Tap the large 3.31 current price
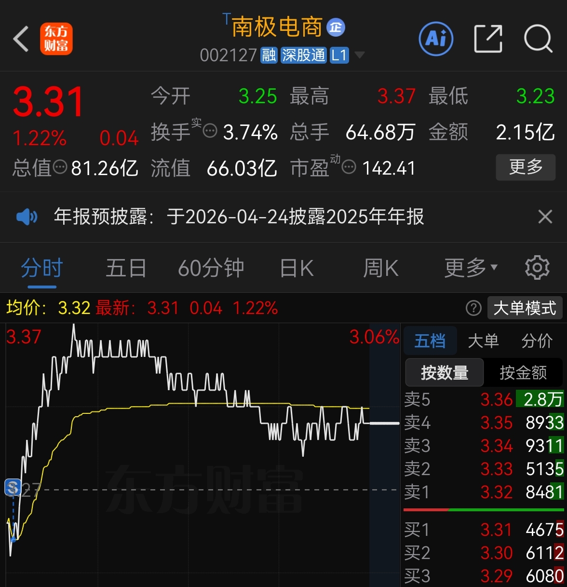Screen dimensions: 567x587 [49, 102]
